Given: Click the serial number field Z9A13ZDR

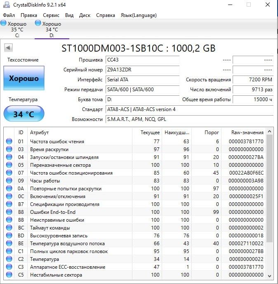Looking at the screenshot, I should tap(142, 70).
